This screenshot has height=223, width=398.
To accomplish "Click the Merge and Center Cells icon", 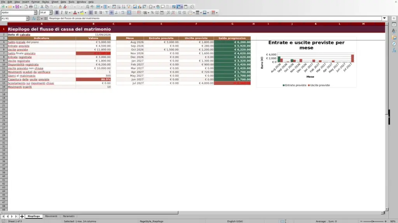I will click(129, 13).
